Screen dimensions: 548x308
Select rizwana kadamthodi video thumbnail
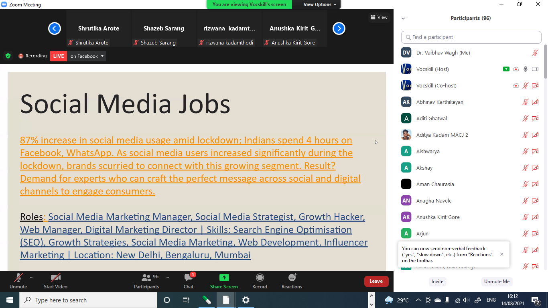click(x=229, y=28)
